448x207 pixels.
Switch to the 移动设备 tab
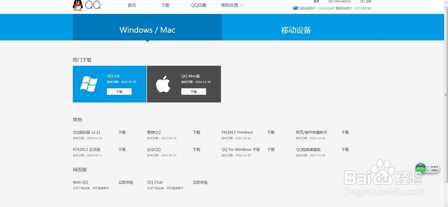[x=296, y=30]
